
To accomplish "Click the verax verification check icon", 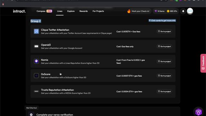I will click(x=31, y=115).
